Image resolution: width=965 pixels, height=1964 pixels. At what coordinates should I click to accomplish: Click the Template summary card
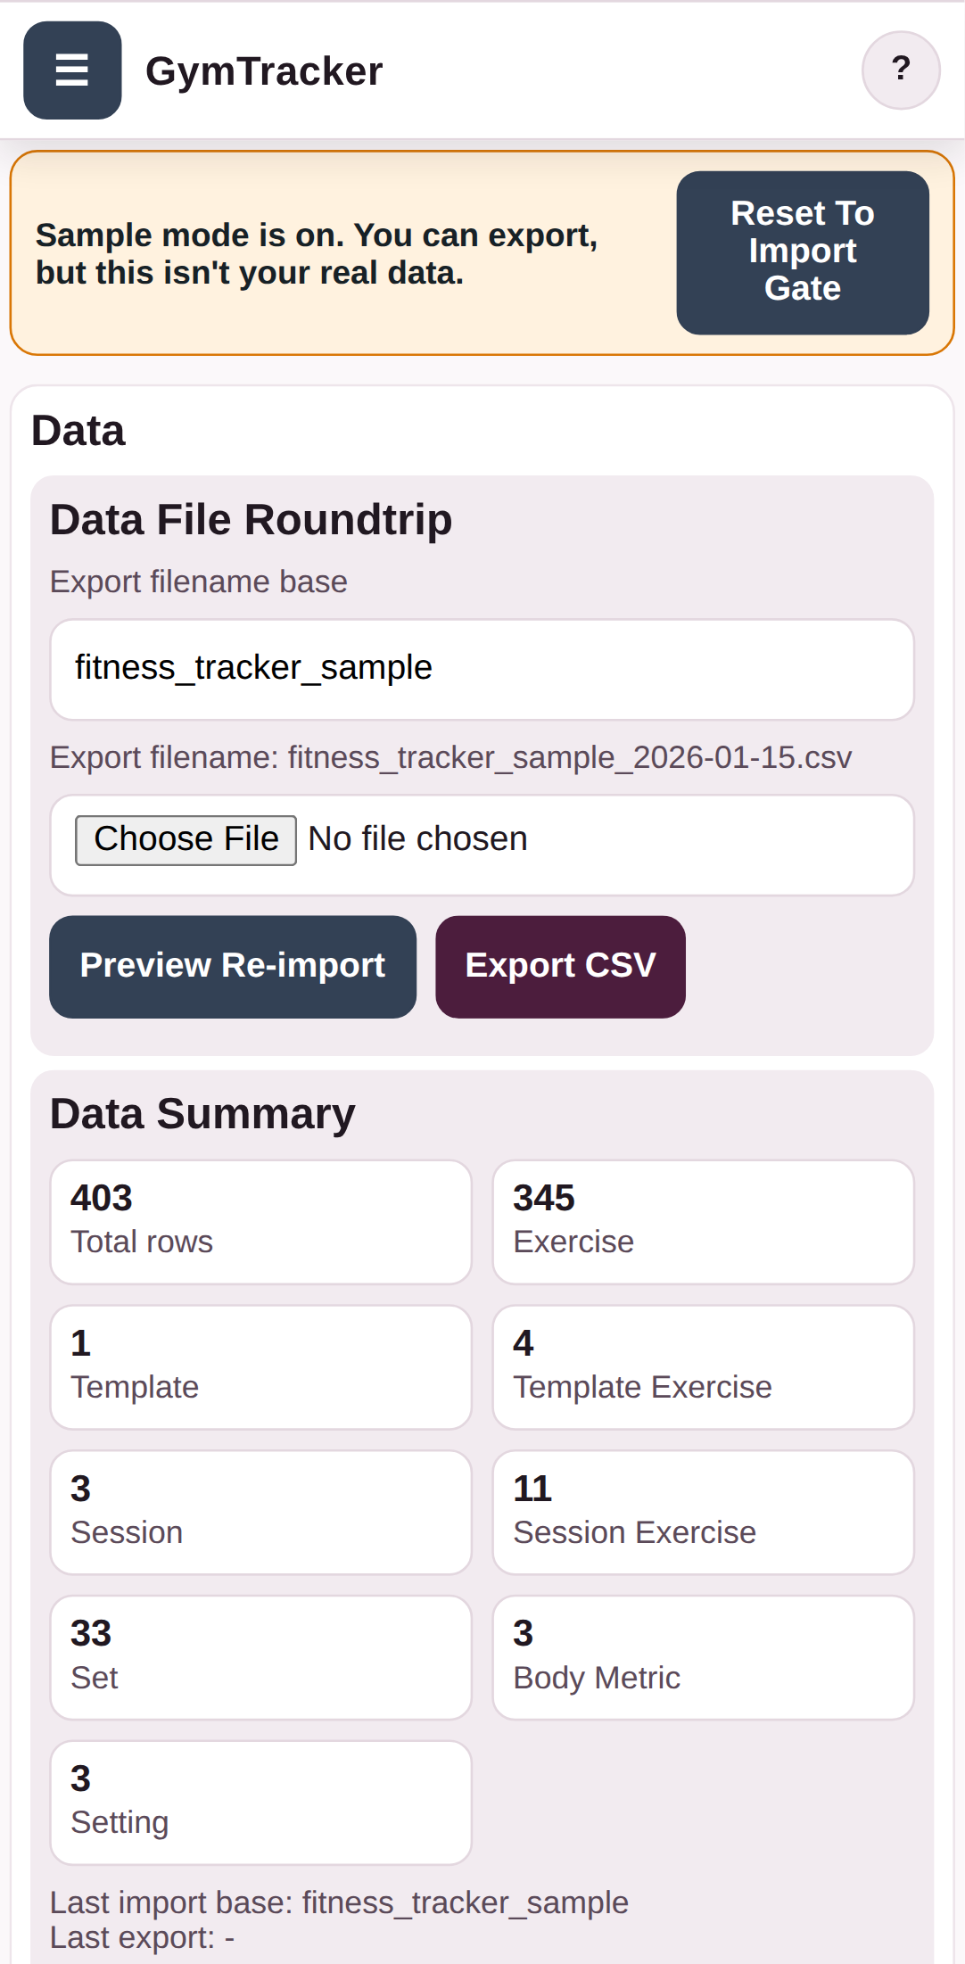260,1366
